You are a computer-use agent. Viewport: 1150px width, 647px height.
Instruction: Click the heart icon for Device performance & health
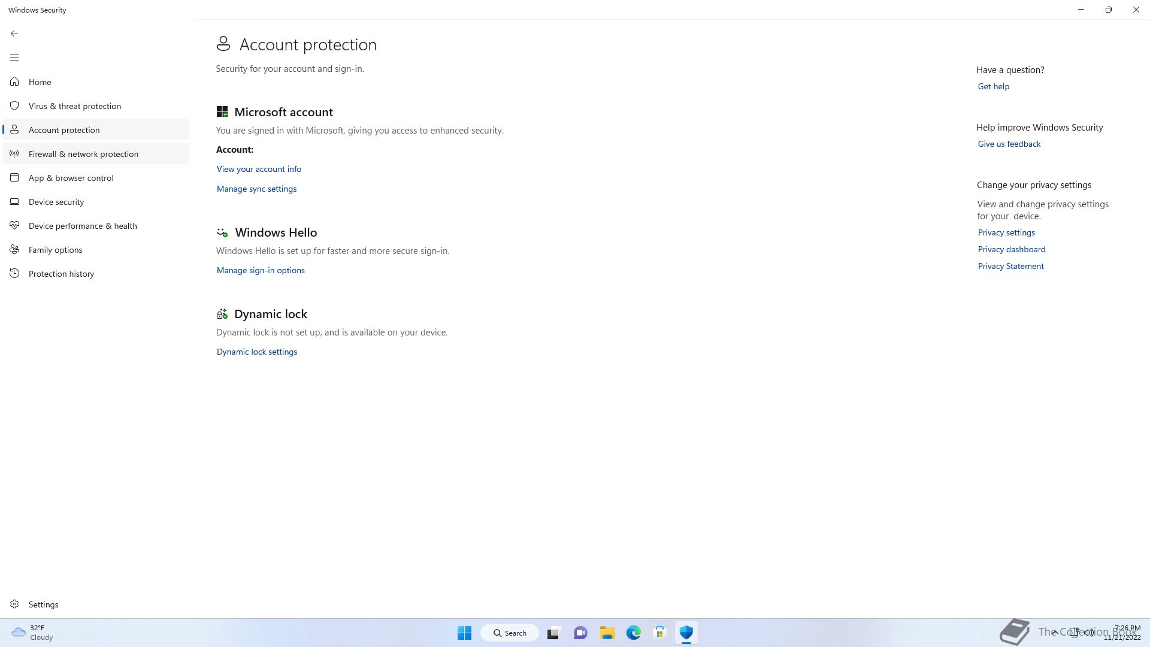tap(14, 226)
